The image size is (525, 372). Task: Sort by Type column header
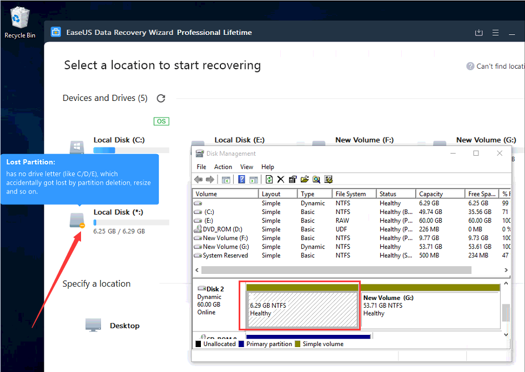point(315,193)
